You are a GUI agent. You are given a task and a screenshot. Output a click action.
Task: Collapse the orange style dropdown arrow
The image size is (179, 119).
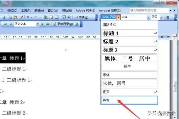click(x=119, y=17)
